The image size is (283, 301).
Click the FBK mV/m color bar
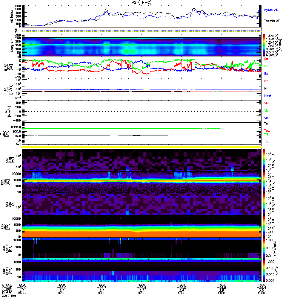pos(264,249)
